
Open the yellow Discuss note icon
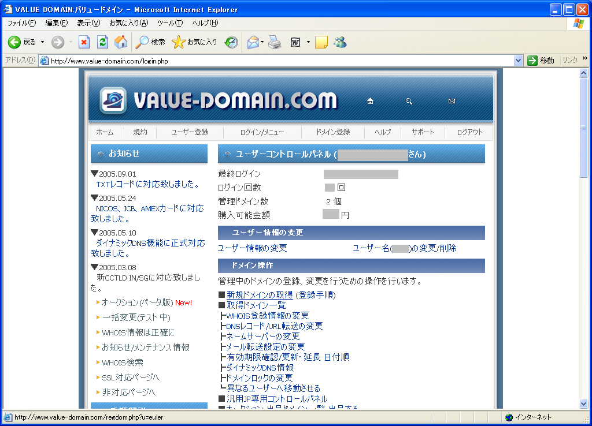[321, 42]
